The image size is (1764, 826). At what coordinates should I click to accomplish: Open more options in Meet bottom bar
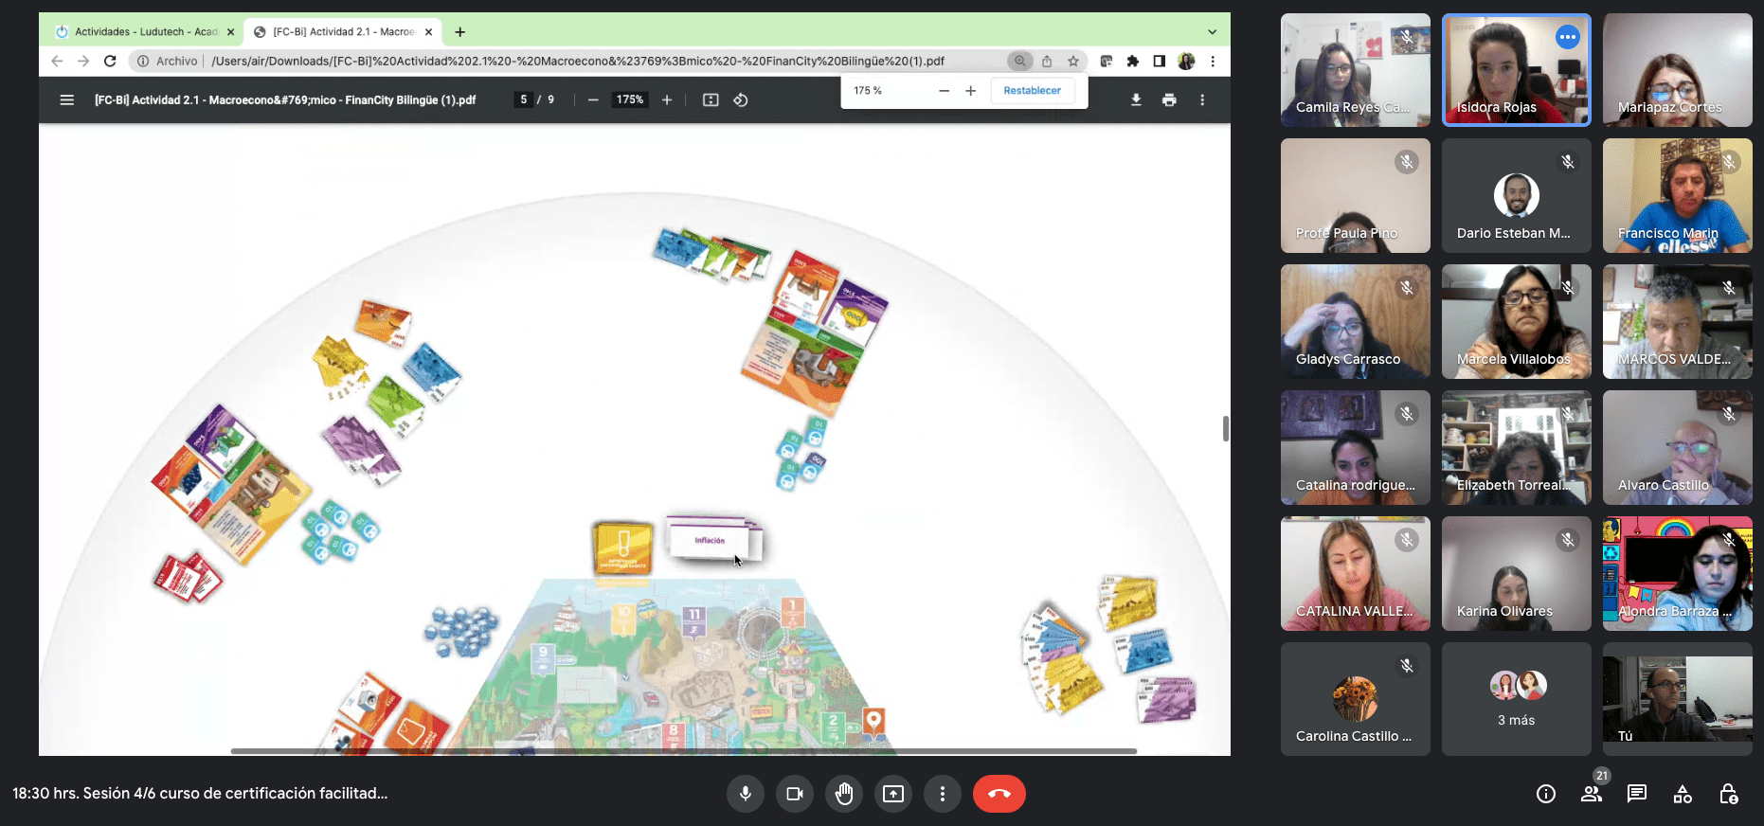click(x=943, y=794)
